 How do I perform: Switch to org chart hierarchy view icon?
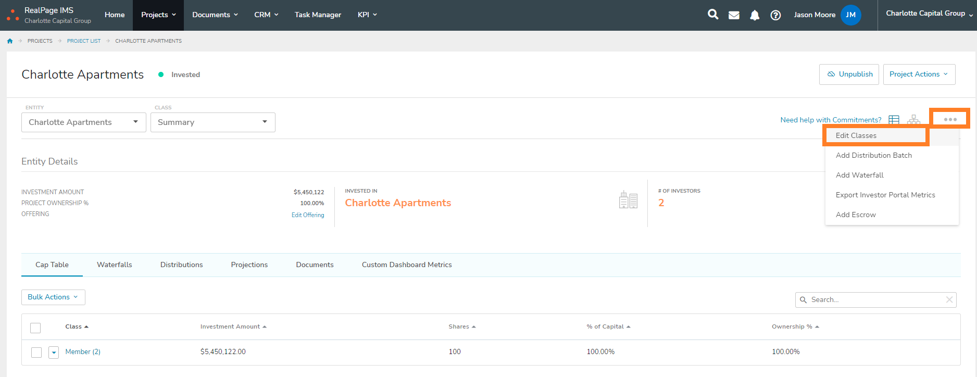point(913,120)
